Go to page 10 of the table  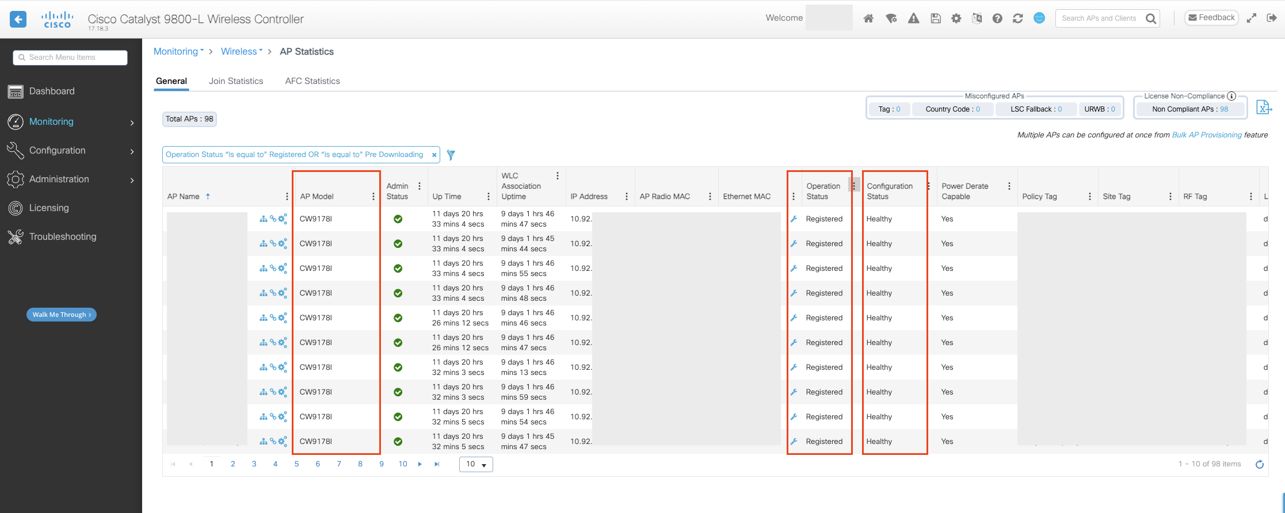pyautogui.click(x=403, y=464)
